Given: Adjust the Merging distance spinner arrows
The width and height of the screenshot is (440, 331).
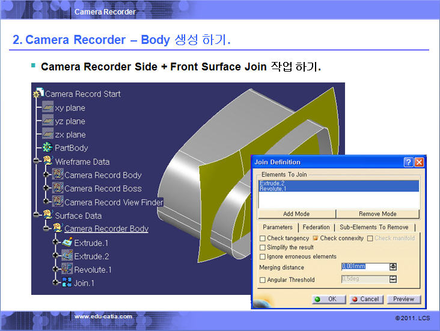Looking at the screenshot, I should coord(393,267).
